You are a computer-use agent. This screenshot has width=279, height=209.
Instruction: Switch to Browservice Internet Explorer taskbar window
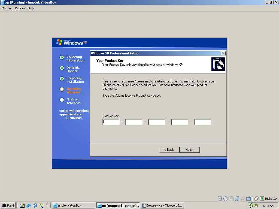(162, 205)
